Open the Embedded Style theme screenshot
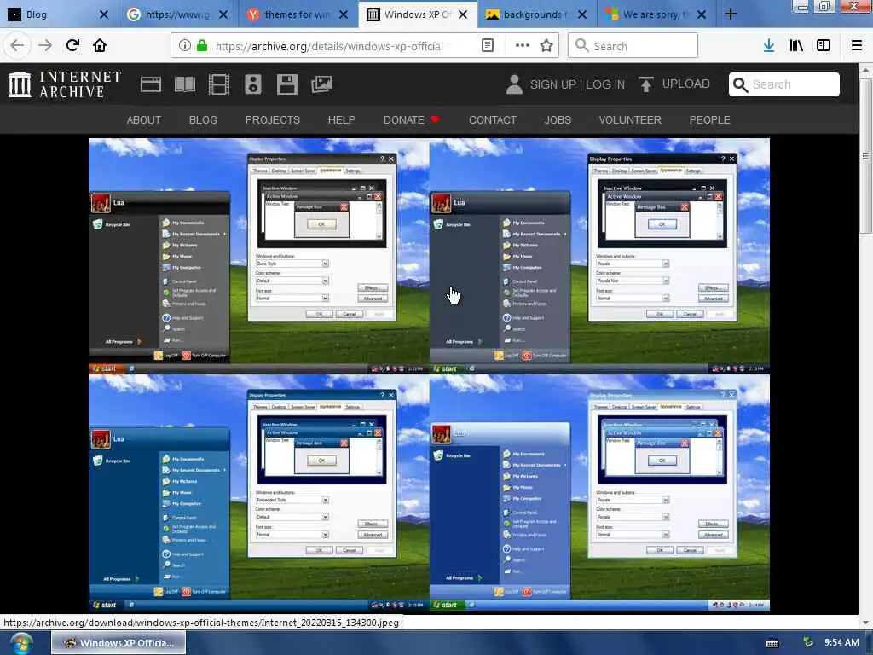This screenshot has height=655, width=873. [259, 492]
